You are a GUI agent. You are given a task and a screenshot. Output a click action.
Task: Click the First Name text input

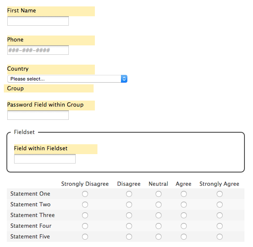(38, 21)
